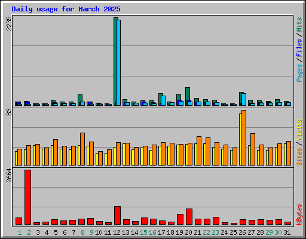Click the KBytes legend label
This screenshot has width=306, height=239.
(x=299, y=215)
